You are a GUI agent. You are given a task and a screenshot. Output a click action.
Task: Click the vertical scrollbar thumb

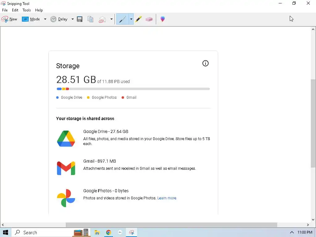313,123
